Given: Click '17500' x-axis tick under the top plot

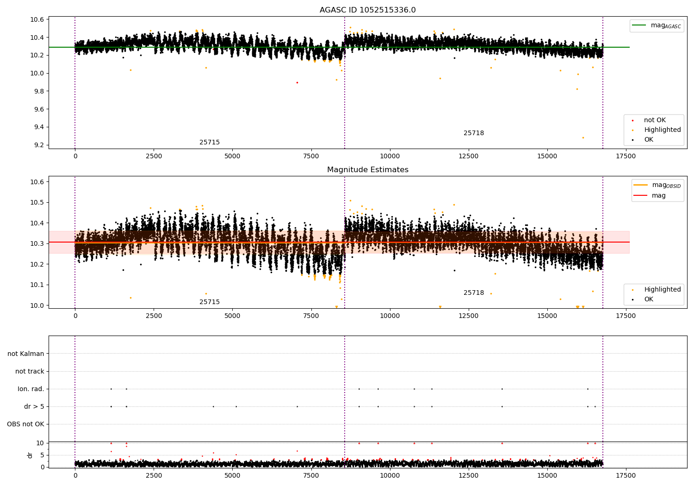Looking at the screenshot, I should [x=626, y=156].
